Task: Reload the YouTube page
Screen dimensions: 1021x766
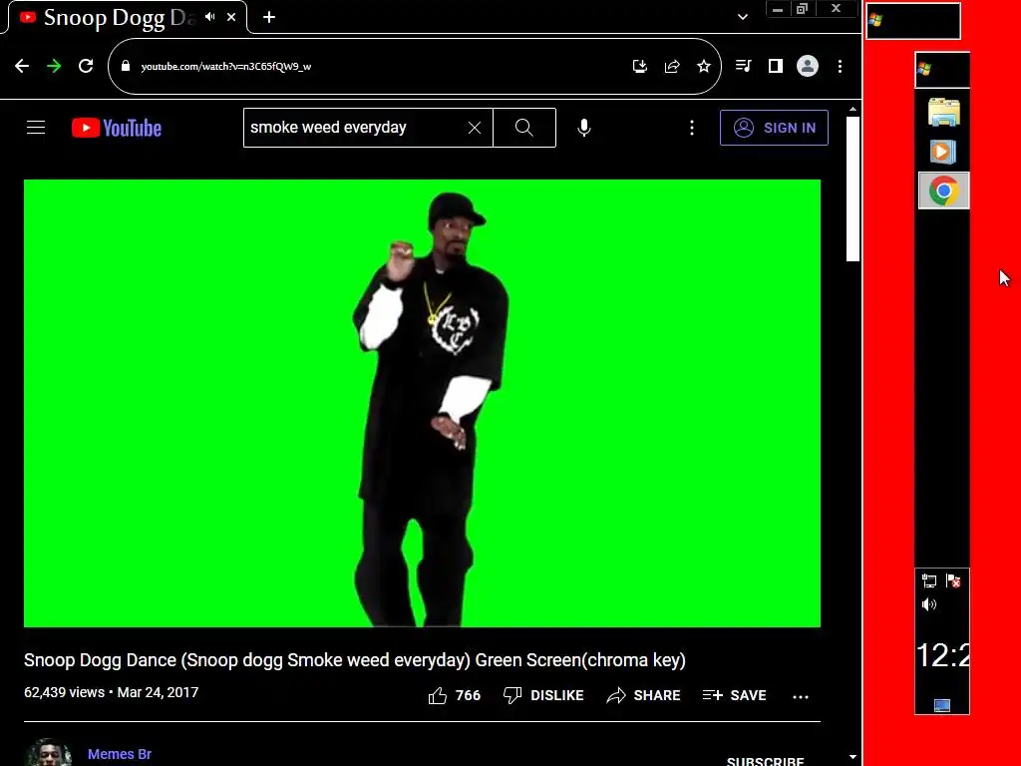Action: point(86,66)
